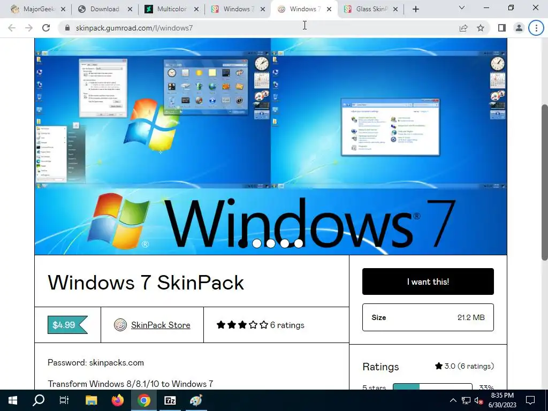The width and height of the screenshot is (548, 411).
Task: Switch to the Download tab
Action: [x=100, y=9]
